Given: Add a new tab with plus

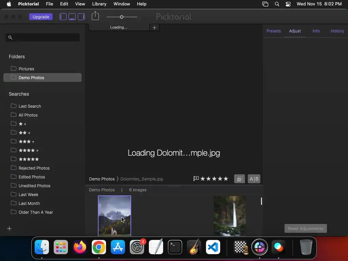Looking at the screenshot, I should (x=155, y=28).
